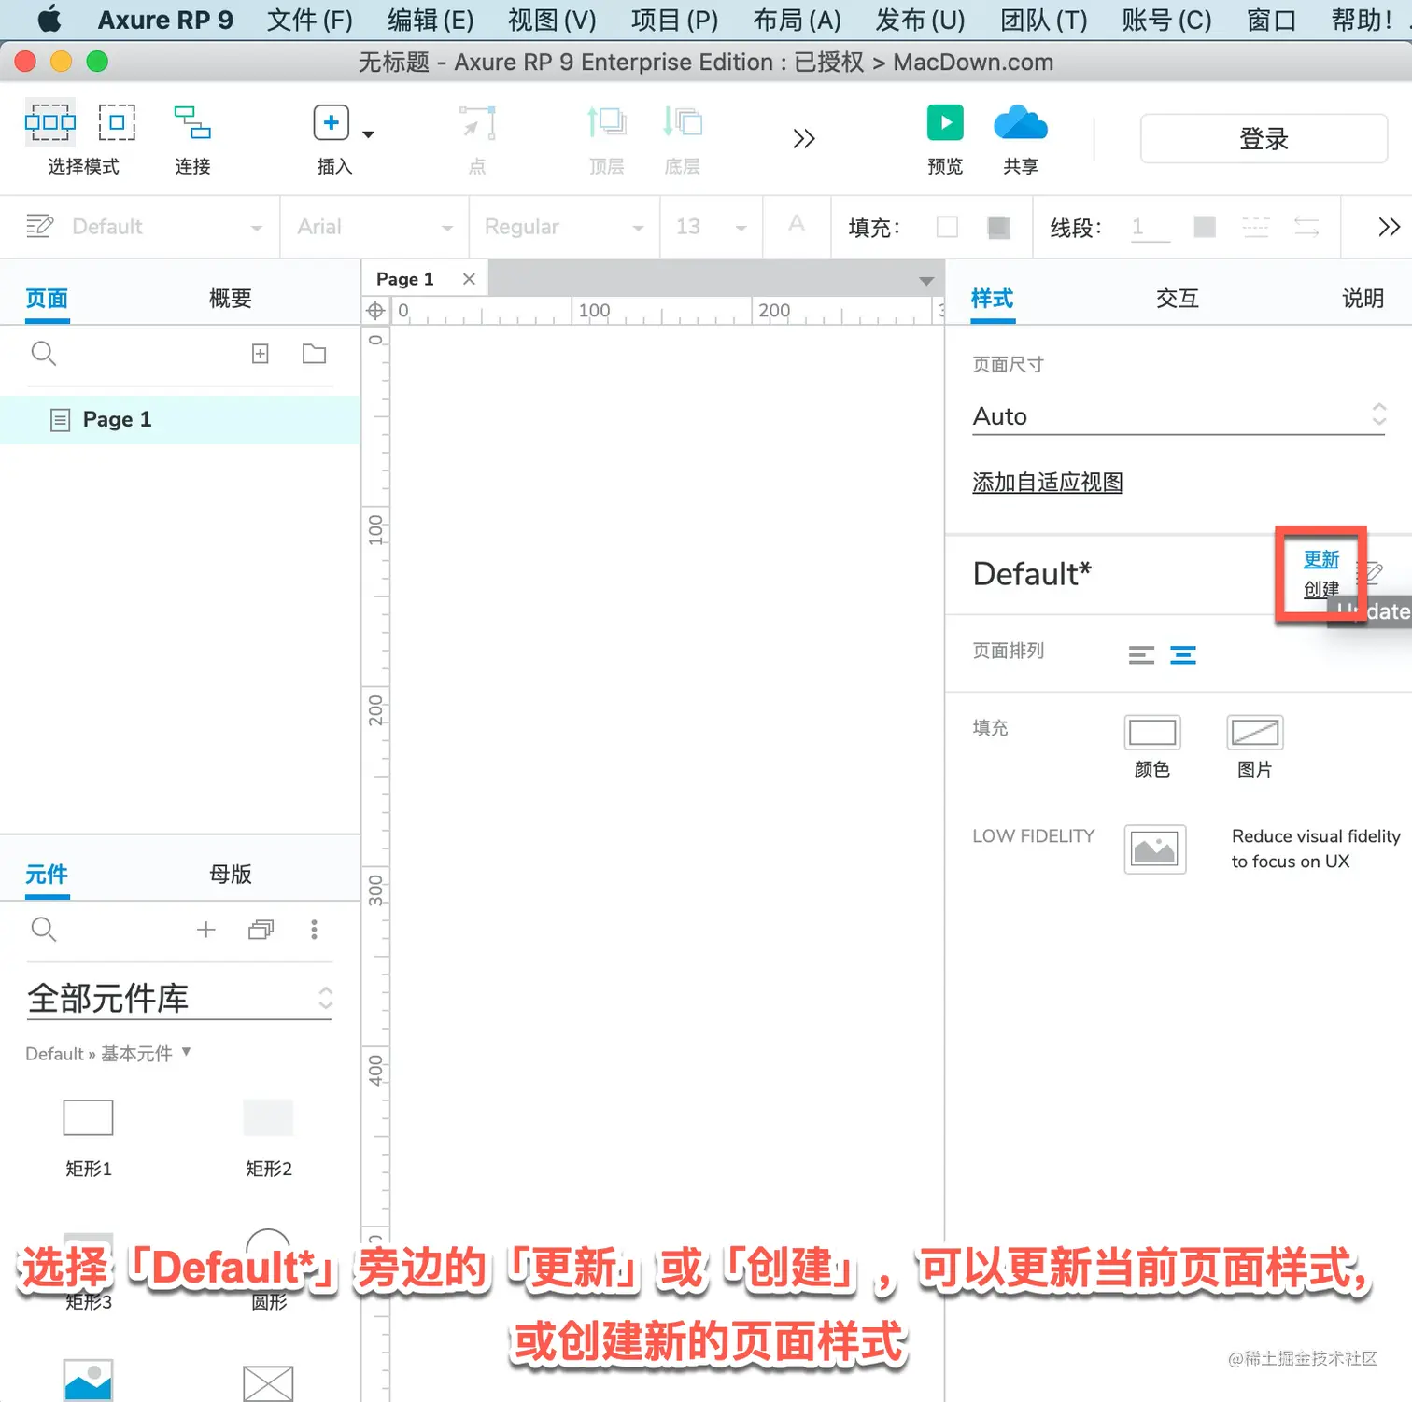Pick the line color swatch

point(1205,227)
